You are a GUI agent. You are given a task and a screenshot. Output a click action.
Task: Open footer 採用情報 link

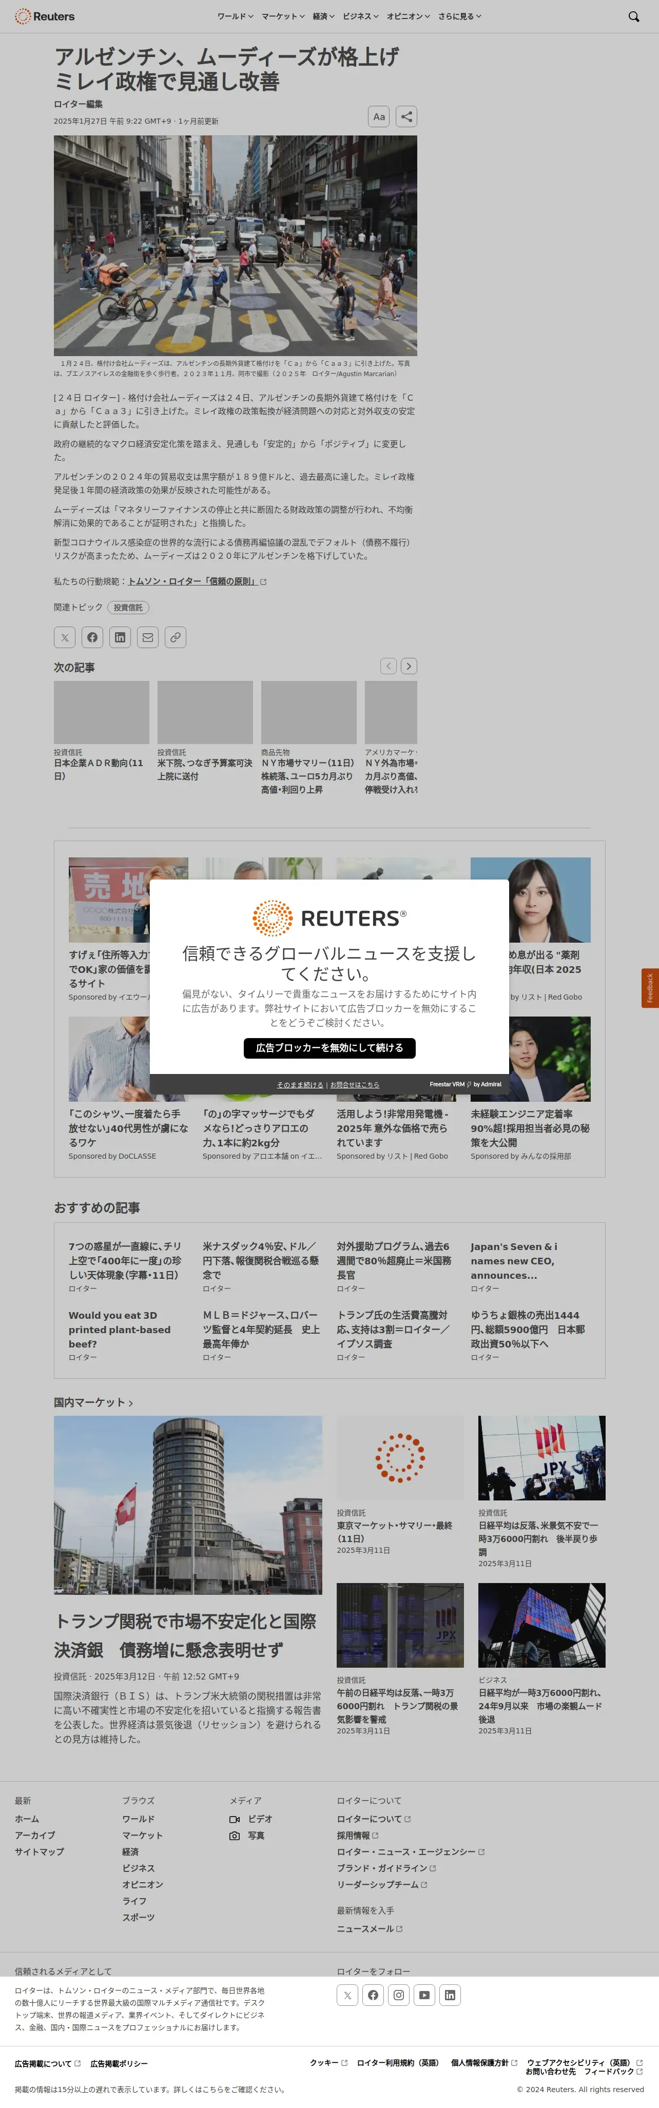(357, 1836)
